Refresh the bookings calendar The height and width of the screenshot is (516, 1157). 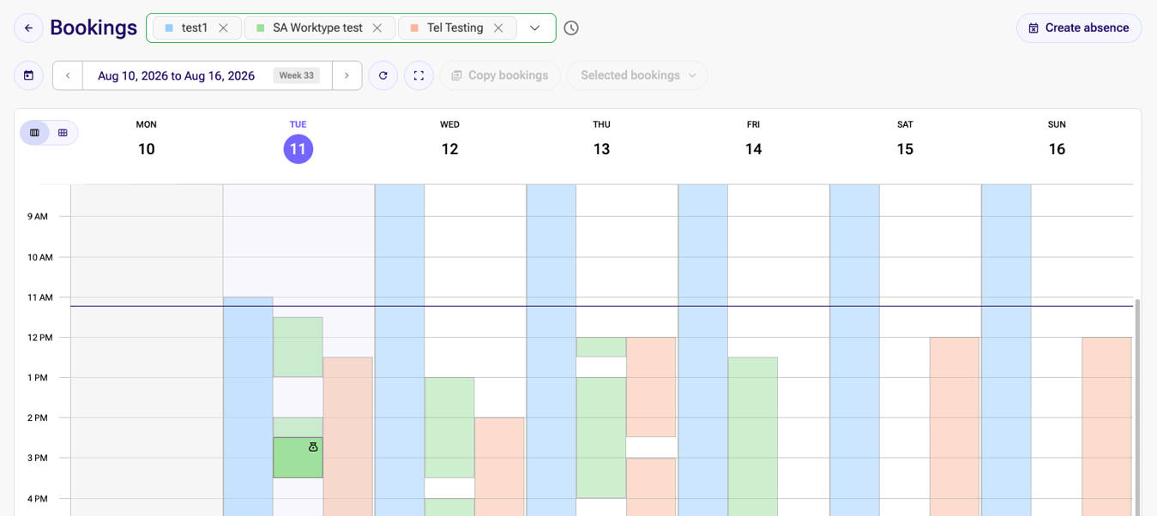(x=383, y=75)
